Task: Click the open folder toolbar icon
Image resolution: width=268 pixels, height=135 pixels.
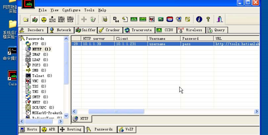Action: tap(26, 19)
